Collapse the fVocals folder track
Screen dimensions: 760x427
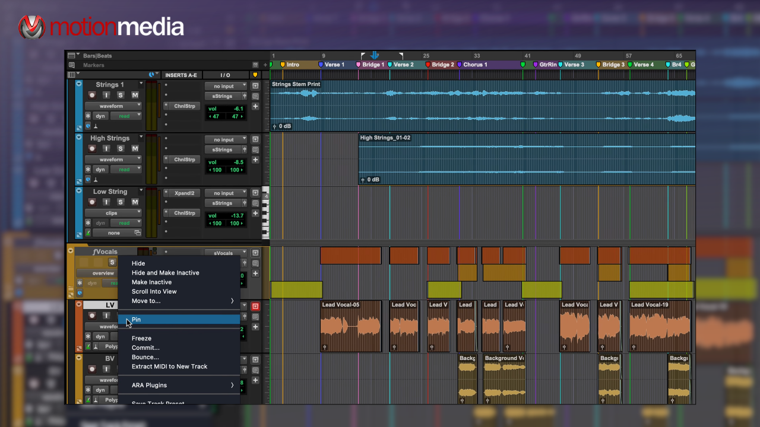71,251
